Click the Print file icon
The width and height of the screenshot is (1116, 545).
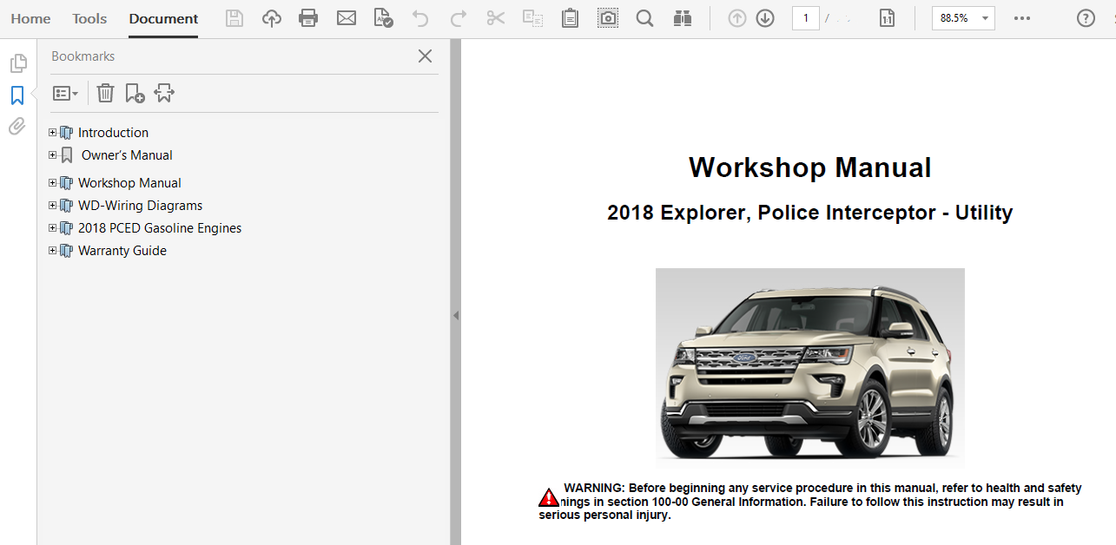[x=308, y=18]
